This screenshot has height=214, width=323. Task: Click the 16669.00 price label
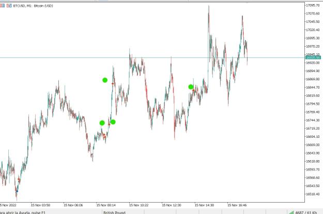click(x=313, y=145)
